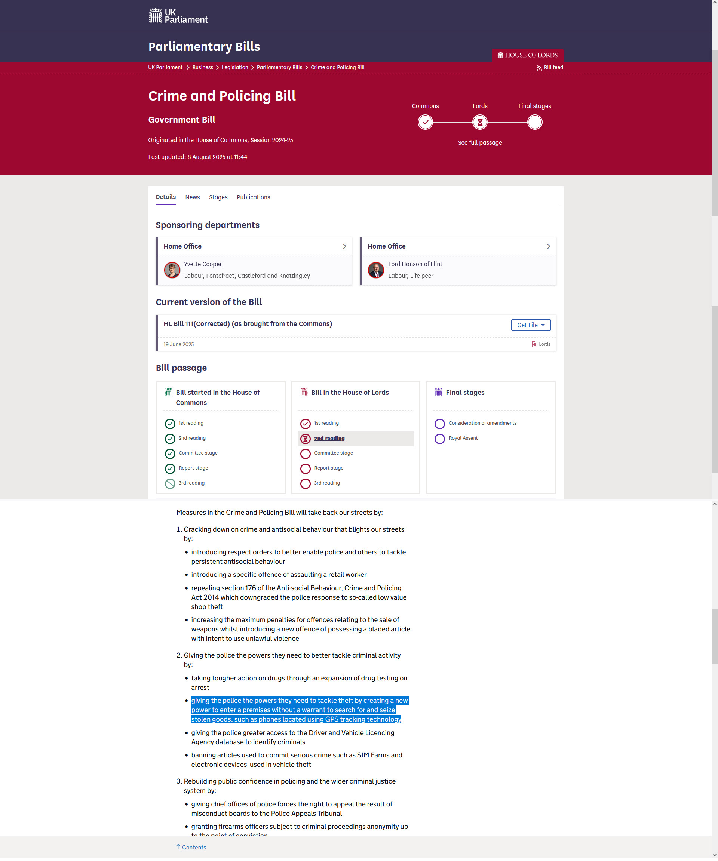Click the Lords 2nd reading hourglass icon
Image resolution: width=718 pixels, height=861 pixels.
point(305,439)
